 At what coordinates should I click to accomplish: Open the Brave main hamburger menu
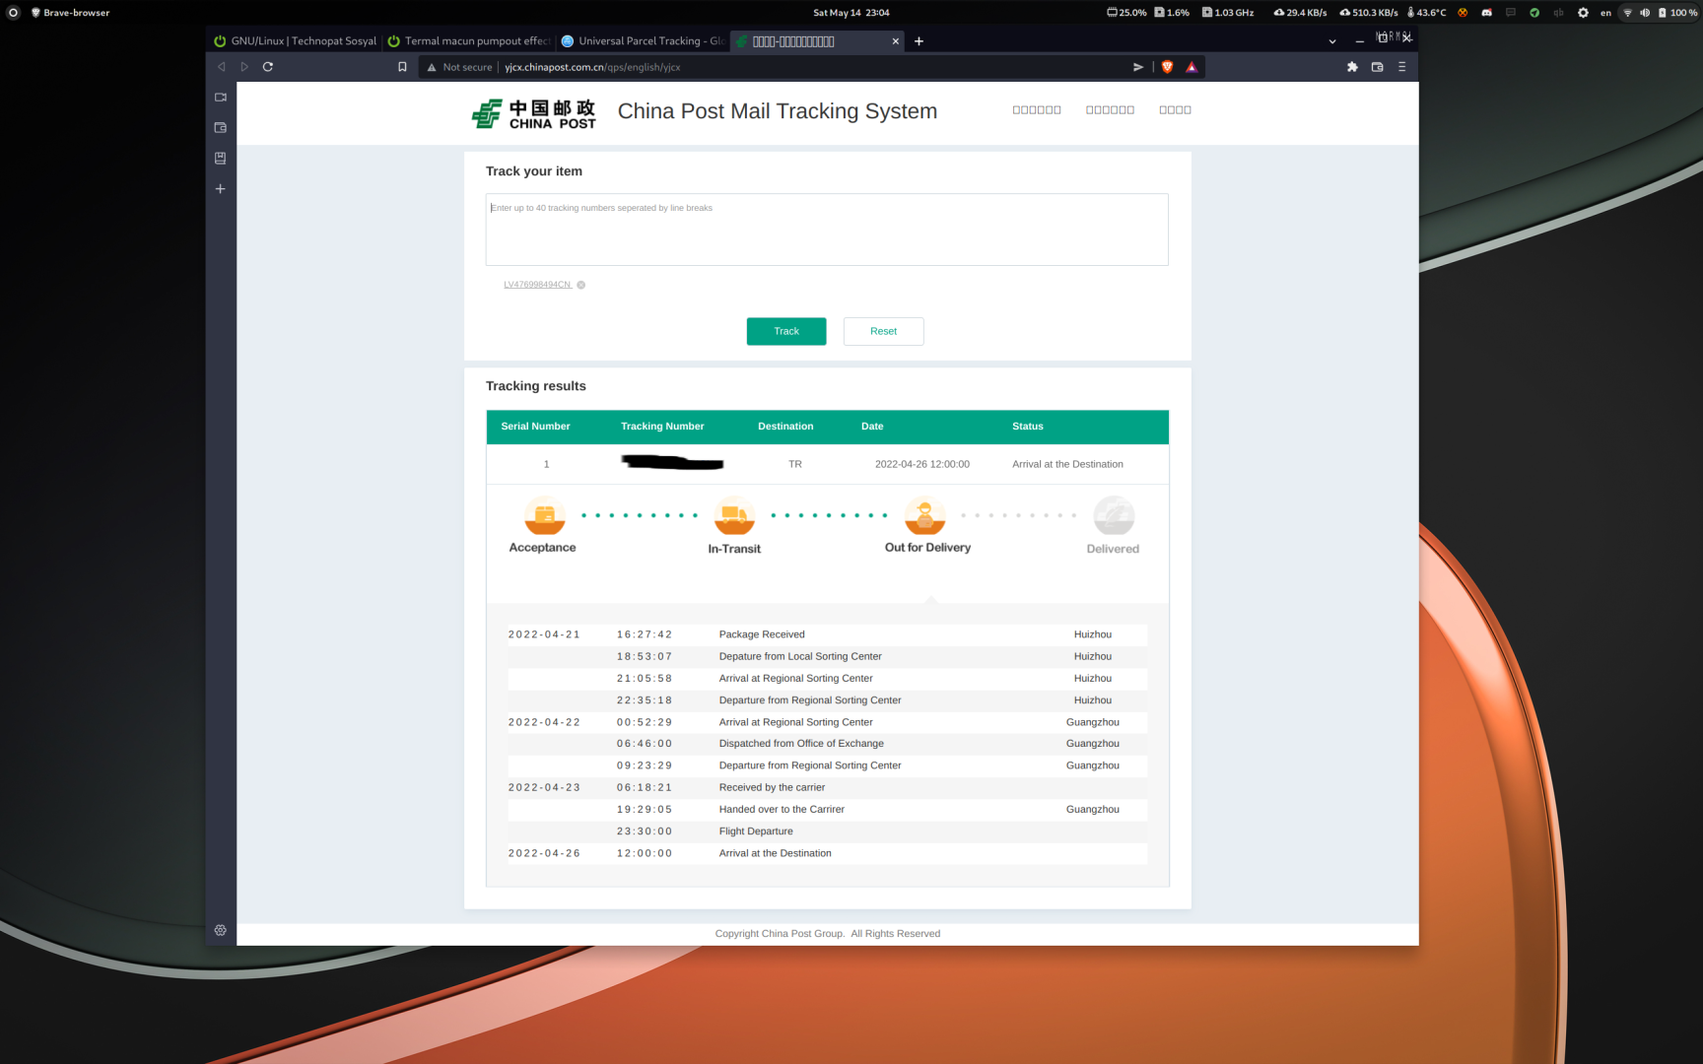[1401, 67]
